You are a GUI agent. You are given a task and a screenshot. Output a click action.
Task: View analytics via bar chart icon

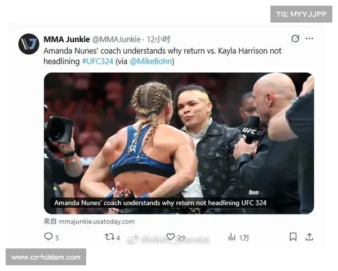(232, 237)
